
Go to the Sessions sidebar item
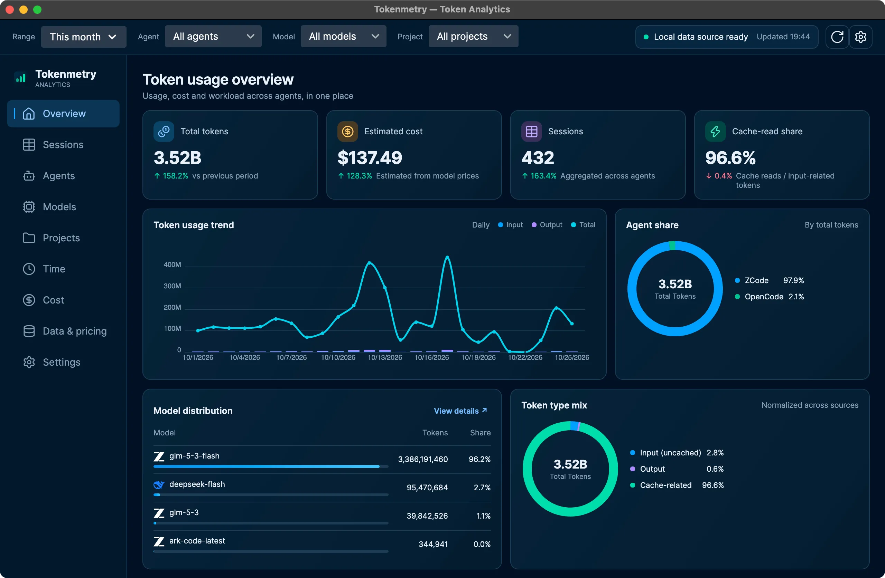(x=63, y=145)
